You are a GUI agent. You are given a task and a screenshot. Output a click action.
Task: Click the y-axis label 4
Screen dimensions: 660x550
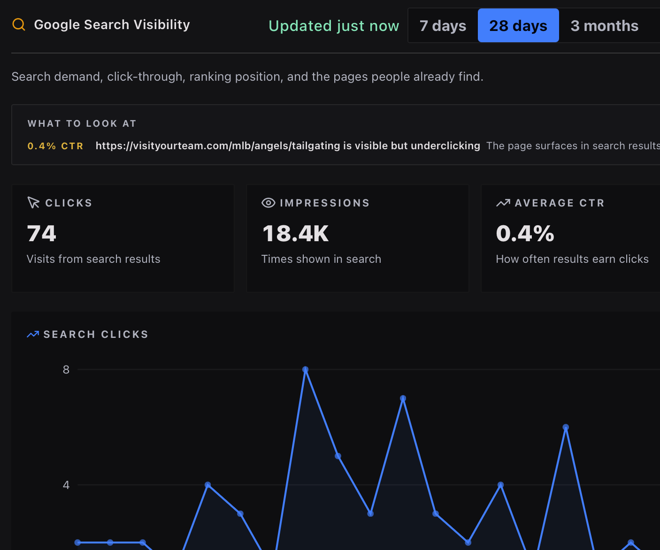(x=66, y=485)
